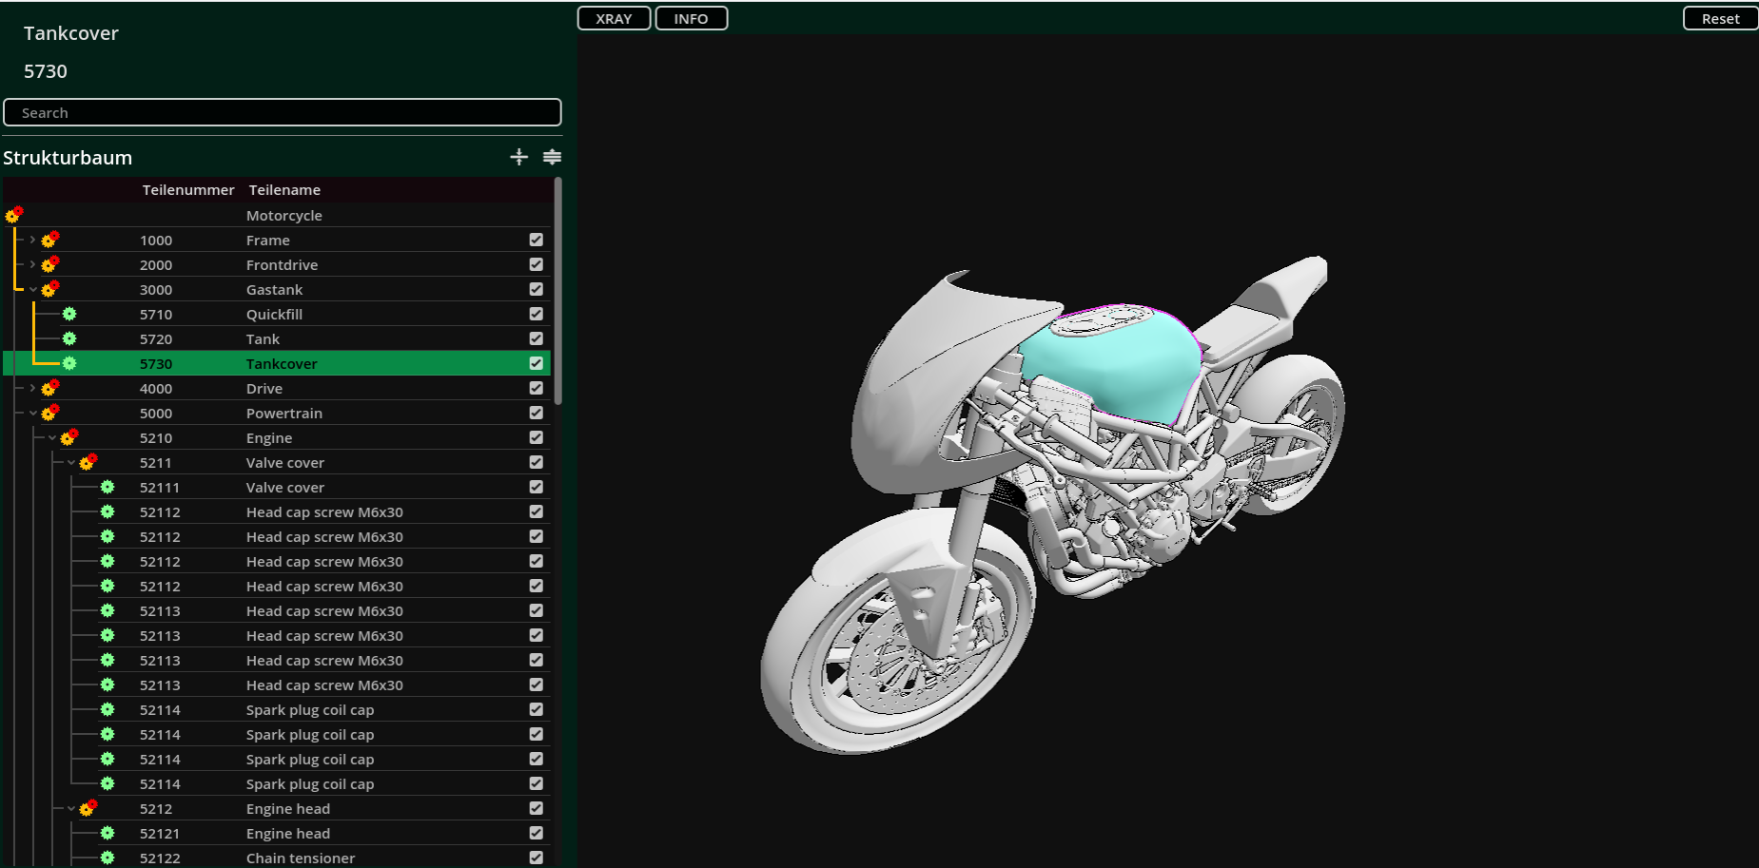Click the green part icon for Tank
The width and height of the screenshot is (1759, 868).
point(69,338)
